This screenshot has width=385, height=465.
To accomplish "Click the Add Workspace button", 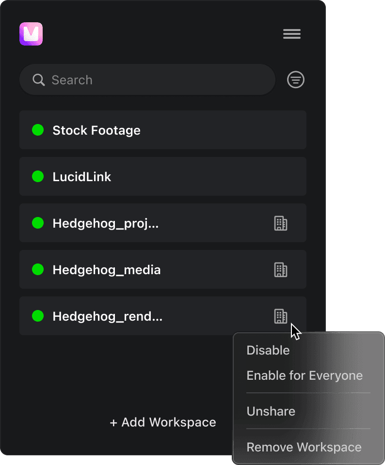I will (163, 422).
